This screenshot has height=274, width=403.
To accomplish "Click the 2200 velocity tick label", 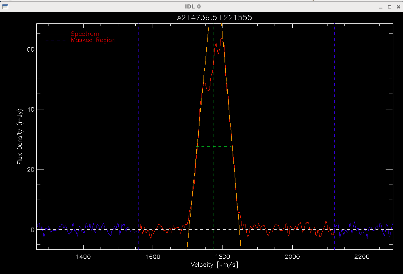I will (x=362, y=257).
